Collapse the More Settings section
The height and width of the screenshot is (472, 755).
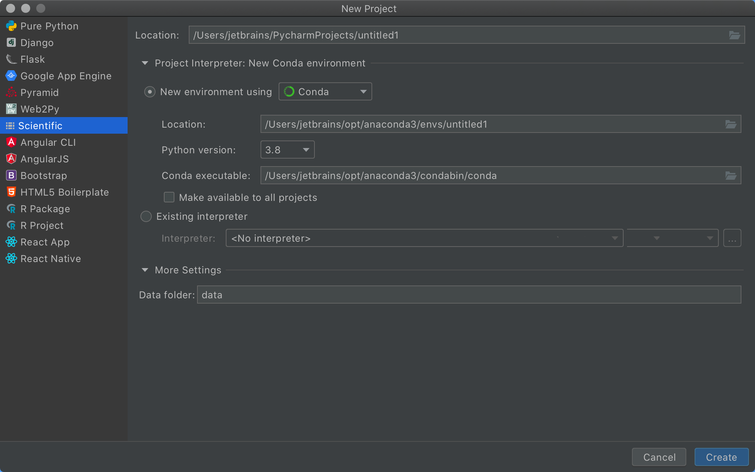(145, 270)
